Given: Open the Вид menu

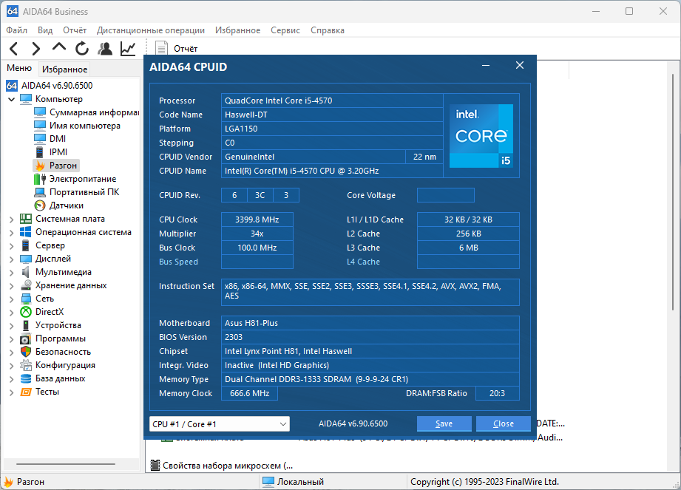Looking at the screenshot, I should (x=45, y=30).
